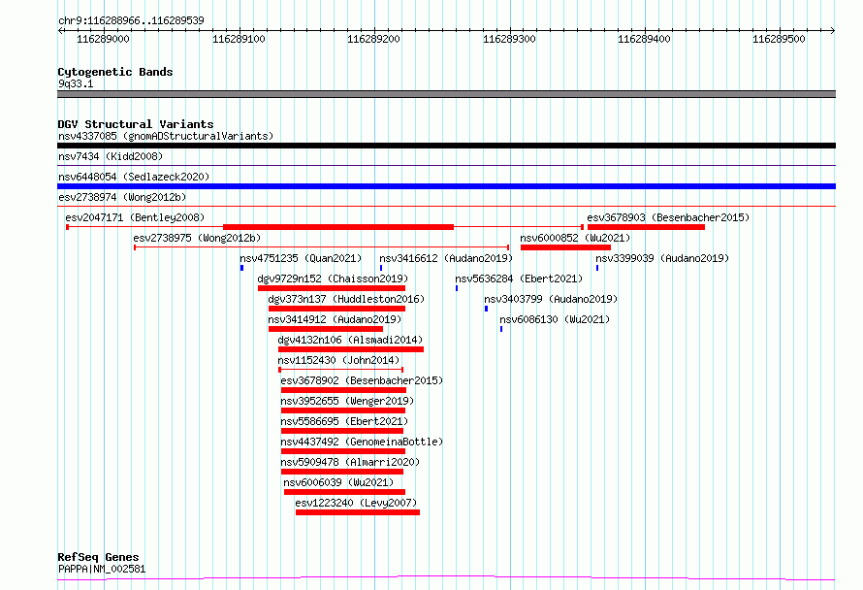Click the red bar under dgv373n137
This screenshot has height=590, width=863.
tap(336, 309)
